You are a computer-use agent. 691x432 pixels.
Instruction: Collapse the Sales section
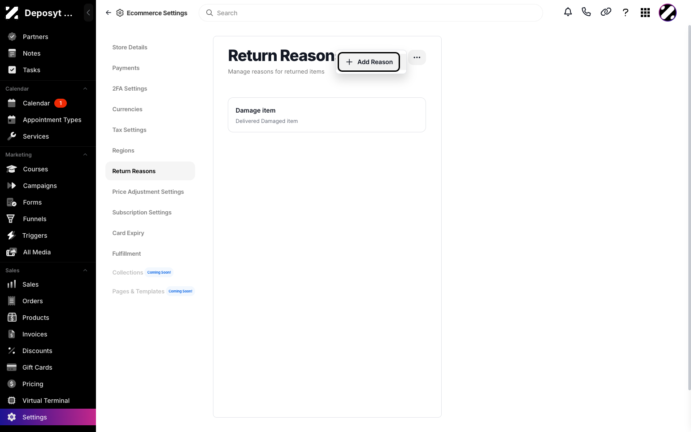(85, 271)
